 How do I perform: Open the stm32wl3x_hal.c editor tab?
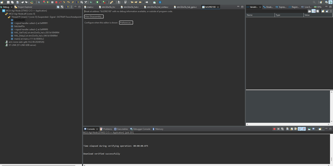129,7
